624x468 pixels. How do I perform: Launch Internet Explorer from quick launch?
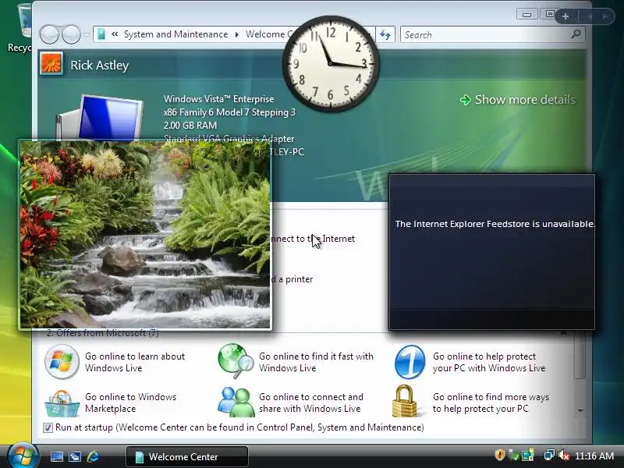[x=93, y=456]
